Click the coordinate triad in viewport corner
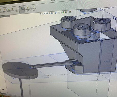 (x=3, y=89)
